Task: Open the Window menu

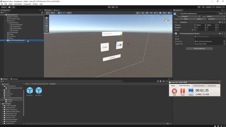Action: [x=35, y=4]
